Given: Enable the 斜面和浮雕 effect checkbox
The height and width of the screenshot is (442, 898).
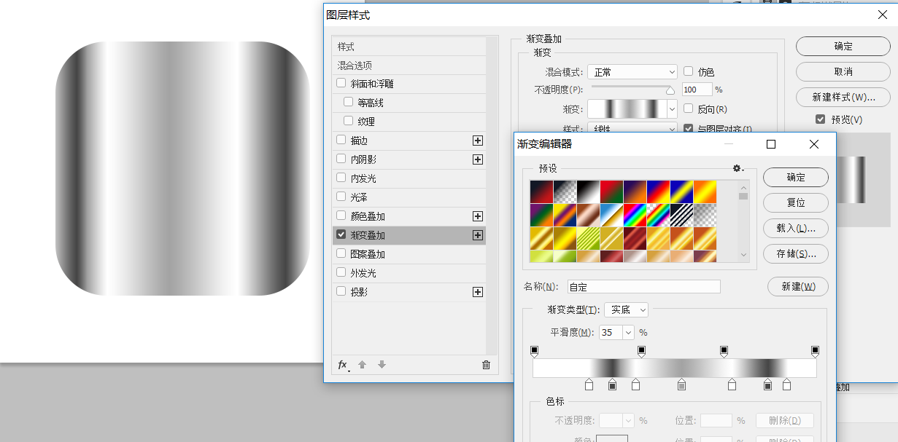Looking at the screenshot, I should (x=341, y=84).
